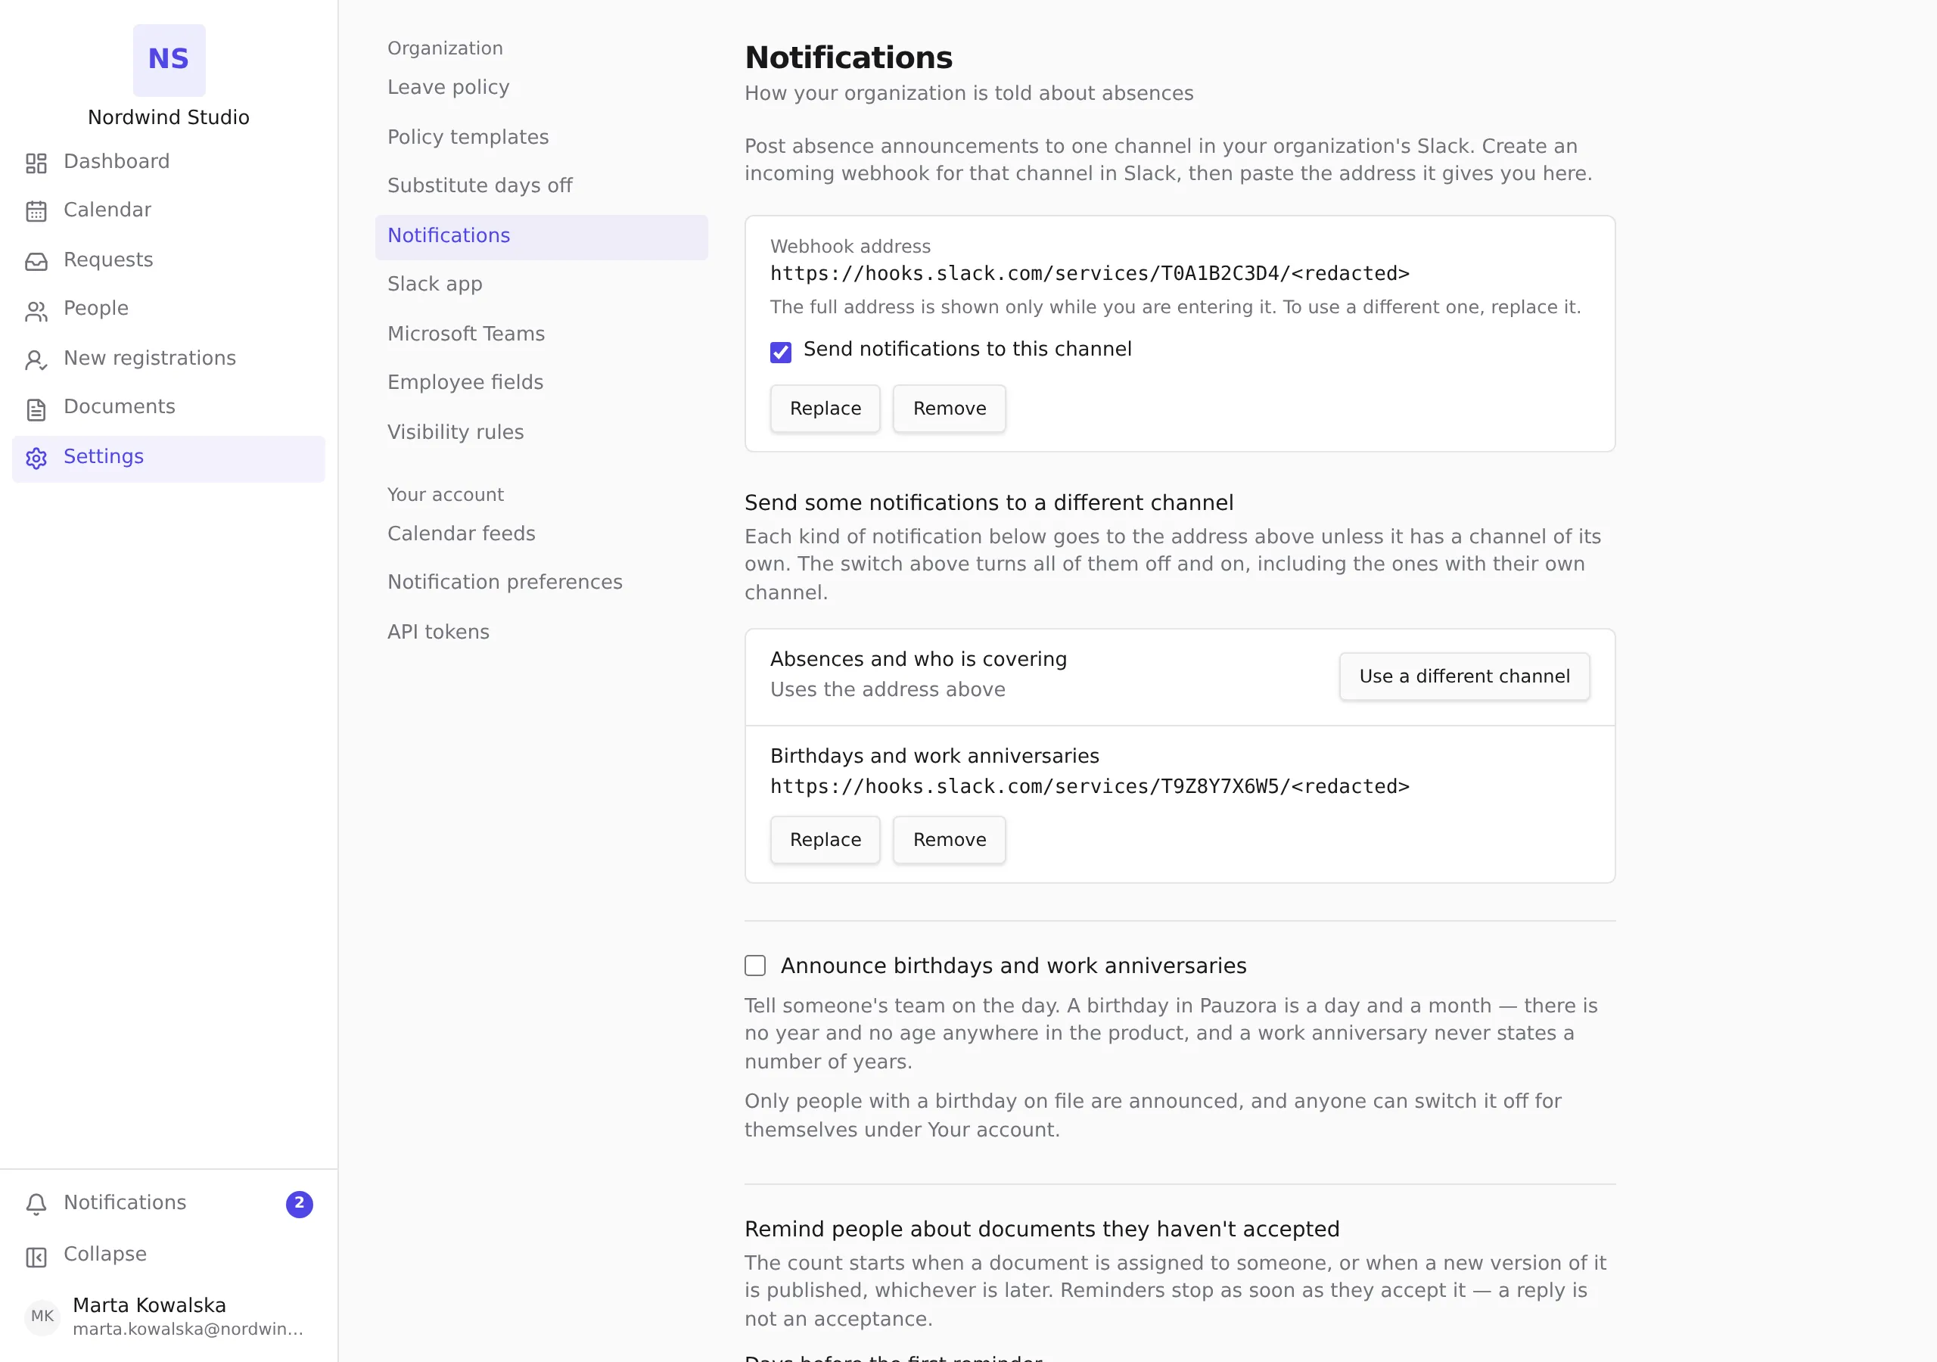This screenshot has width=1937, height=1362.
Task: Collapse the sidebar via Collapse label
Action: point(105,1255)
